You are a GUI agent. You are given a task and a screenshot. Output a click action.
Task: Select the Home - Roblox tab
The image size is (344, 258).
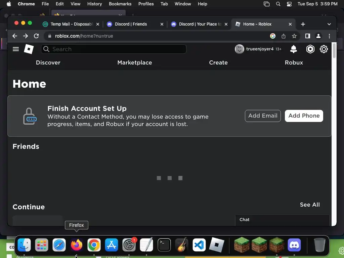263,24
